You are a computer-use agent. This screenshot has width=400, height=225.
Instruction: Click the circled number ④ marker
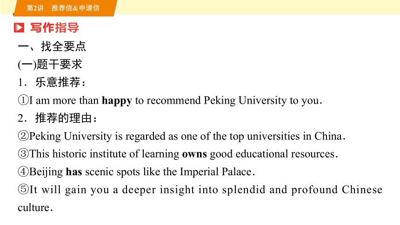tap(23, 172)
